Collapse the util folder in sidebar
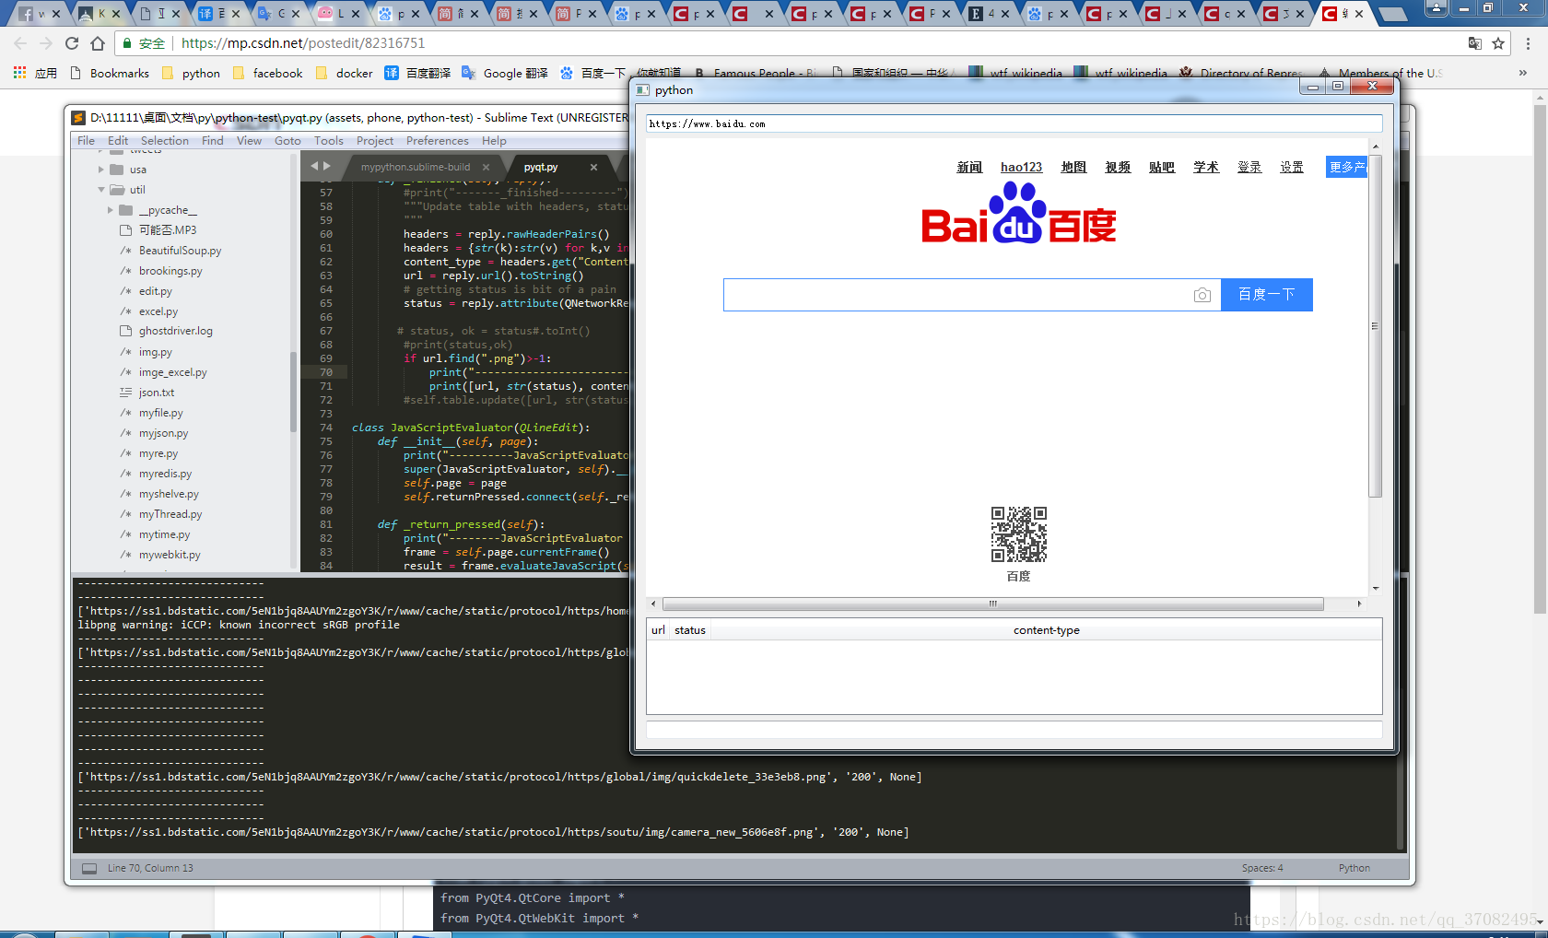Viewport: 1548px width, 938px height. (101, 190)
